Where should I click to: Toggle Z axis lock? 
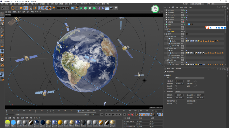click(x=49, y=8)
